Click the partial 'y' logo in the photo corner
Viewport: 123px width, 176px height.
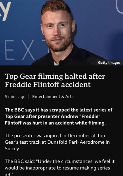[x=5, y=11]
